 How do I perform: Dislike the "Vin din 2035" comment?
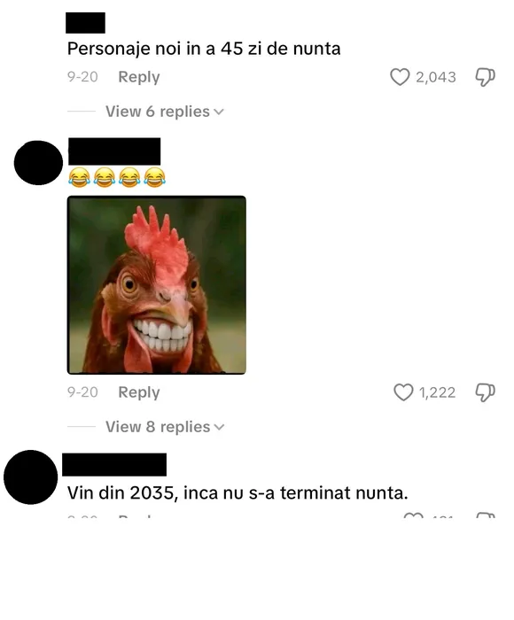[x=486, y=515]
